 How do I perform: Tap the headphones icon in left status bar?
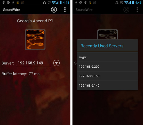(44, 3)
